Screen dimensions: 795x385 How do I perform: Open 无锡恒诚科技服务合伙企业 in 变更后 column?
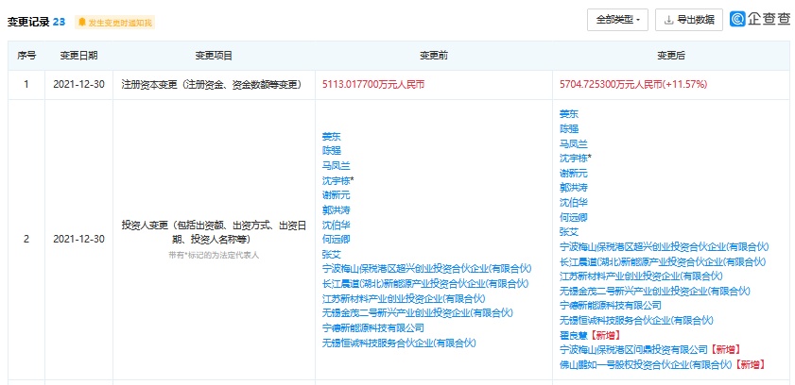click(x=637, y=320)
